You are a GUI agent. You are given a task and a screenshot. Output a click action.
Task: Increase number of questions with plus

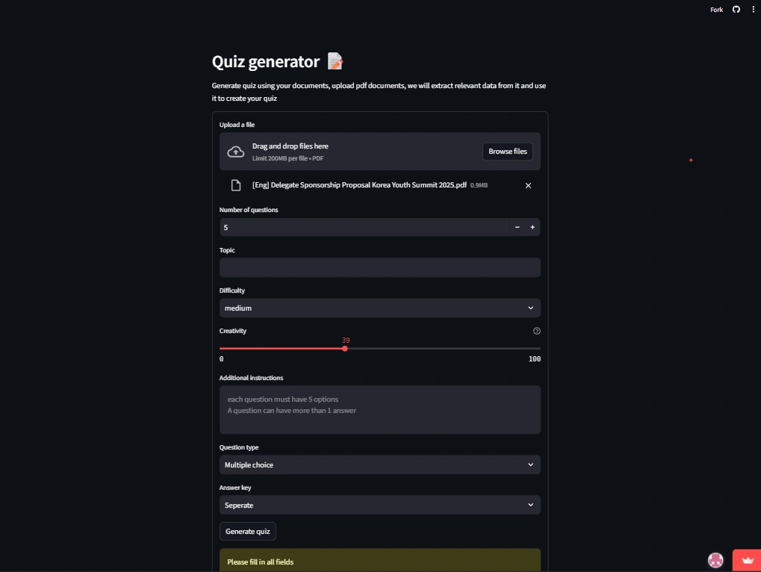point(532,227)
